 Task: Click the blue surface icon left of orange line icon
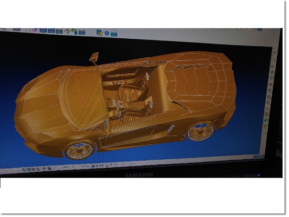point(51,31)
